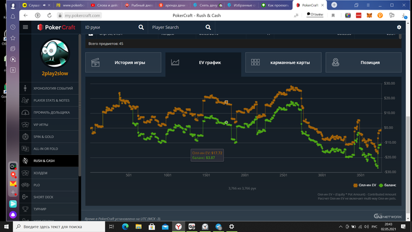
Task: Switch to the аренда дачи Yandex tab
Action: [173, 5]
